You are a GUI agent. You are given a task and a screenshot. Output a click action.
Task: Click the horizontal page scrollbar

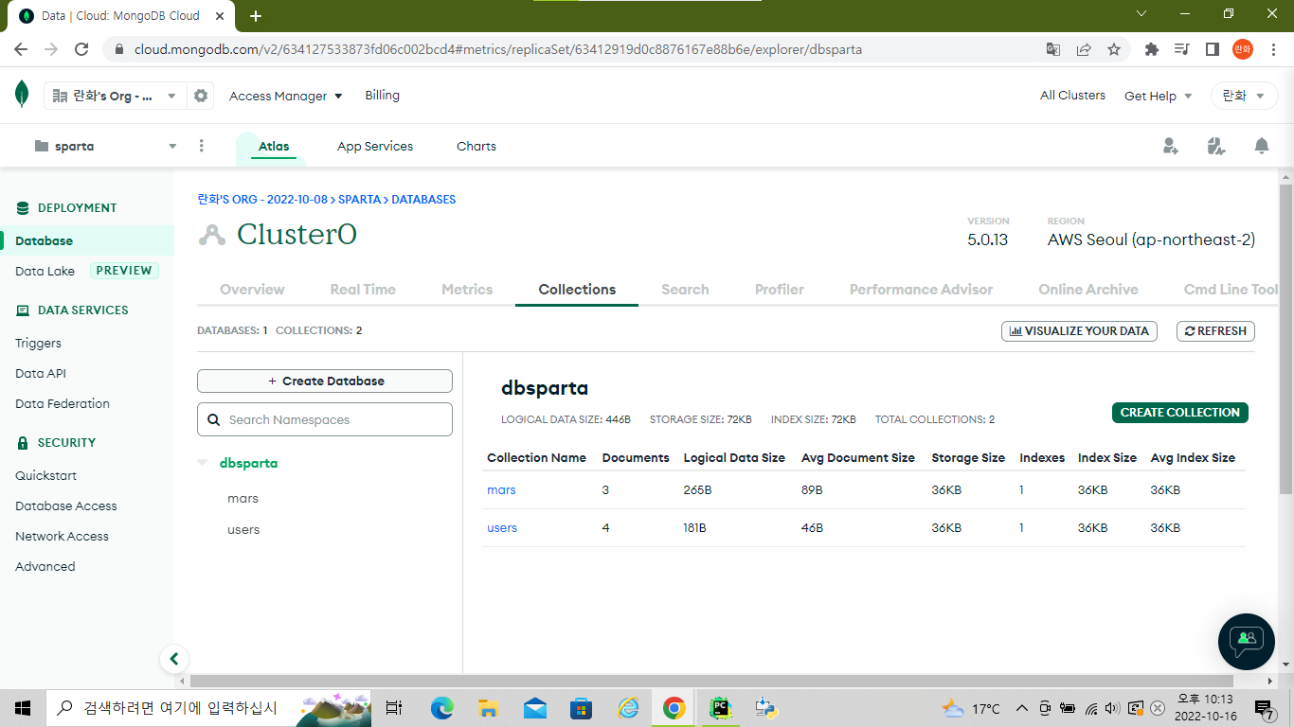click(711, 681)
